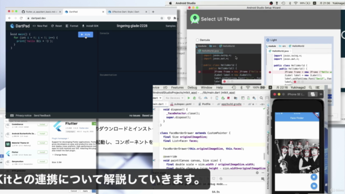Click the Bluetooth icon in lower menu bar
Image resolution: width=345 pixels, height=194 pixels.
tap(241, 87)
